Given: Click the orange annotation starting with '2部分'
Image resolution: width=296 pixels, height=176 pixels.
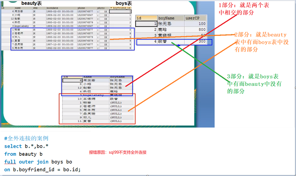Looking at the screenshot, I should [x=261, y=42].
